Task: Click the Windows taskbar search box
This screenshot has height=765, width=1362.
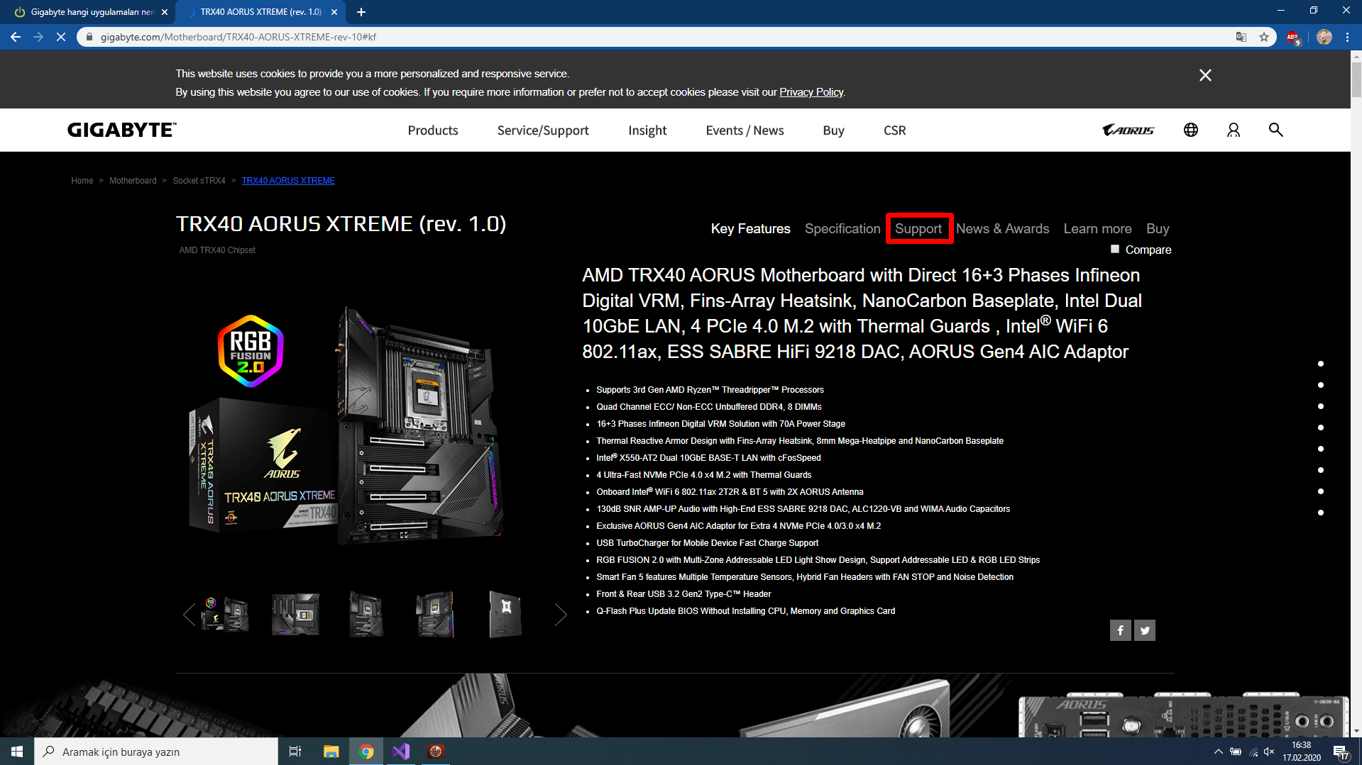Action: 156,752
